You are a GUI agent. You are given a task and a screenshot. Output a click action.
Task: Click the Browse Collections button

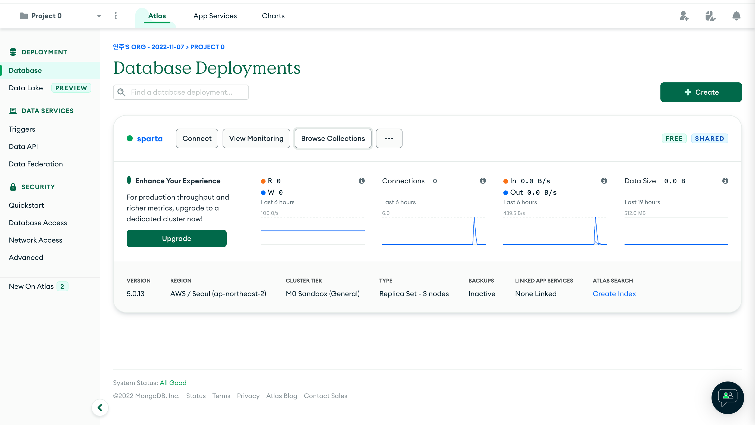tap(333, 138)
